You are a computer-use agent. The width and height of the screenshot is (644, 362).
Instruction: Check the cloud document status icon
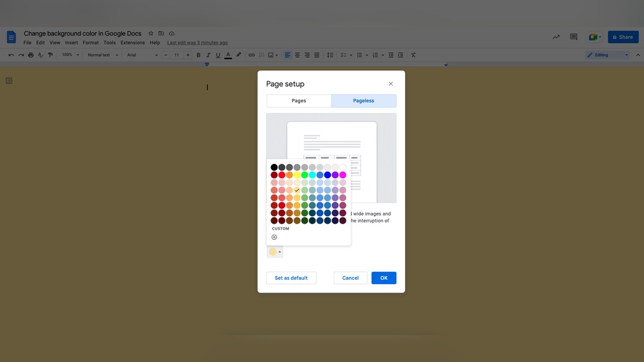click(172, 33)
